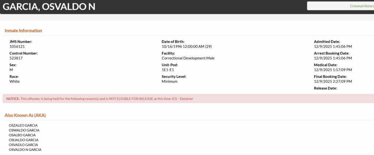Open the Criminal History tab
This screenshot has width=374, height=155.
click(362, 6)
